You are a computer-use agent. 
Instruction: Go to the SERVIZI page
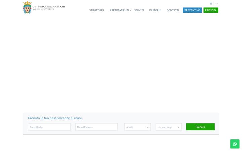click(x=139, y=10)
